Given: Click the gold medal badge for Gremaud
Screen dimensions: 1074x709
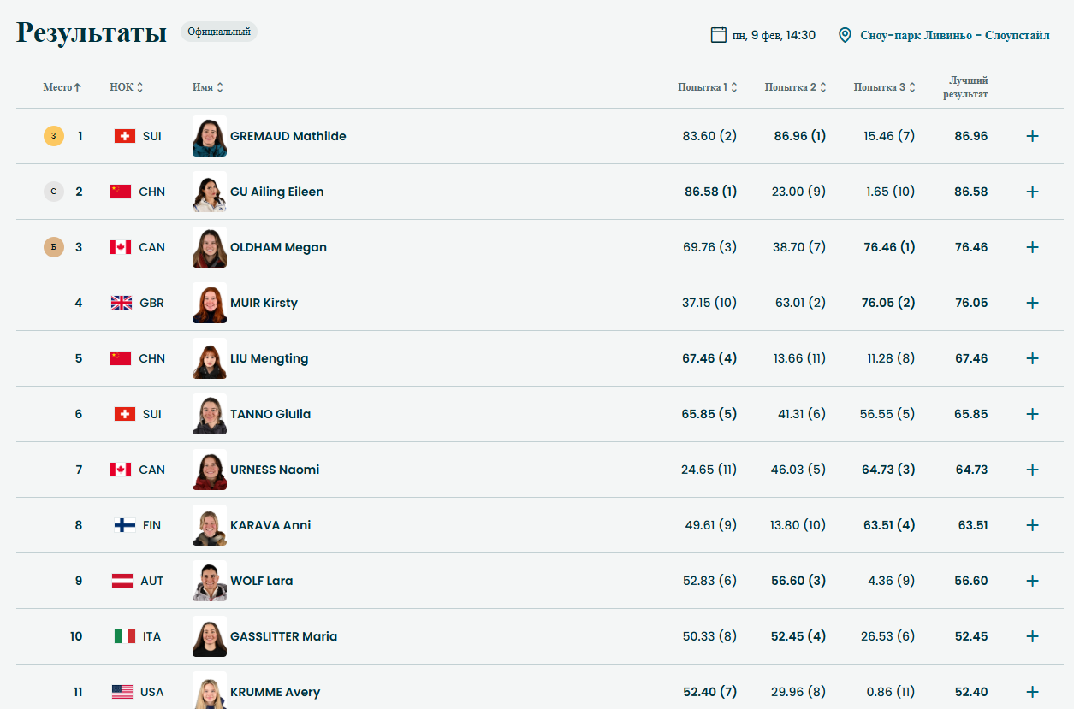Looking at the screenshot, I should pyautogui.click(x=54, y=136).
